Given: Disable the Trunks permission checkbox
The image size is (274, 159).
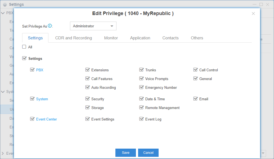Looking at the screenshot, I should pos(141,70).
